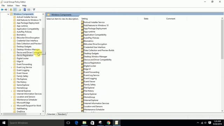Sort by the State column header

click(146, 19)
